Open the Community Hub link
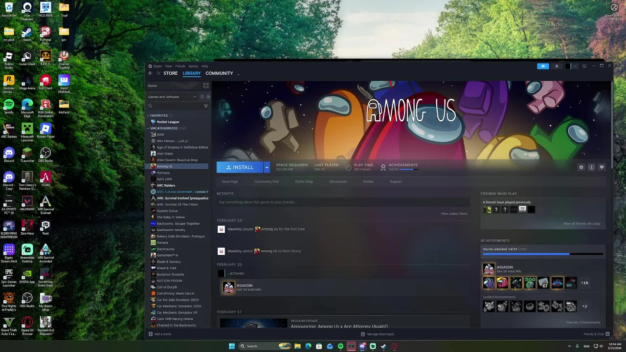This screenshot has width=626, height=352. pyautogui.click(x=267, y=181)
